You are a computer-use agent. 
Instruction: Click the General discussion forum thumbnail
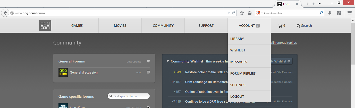[63, 72]
